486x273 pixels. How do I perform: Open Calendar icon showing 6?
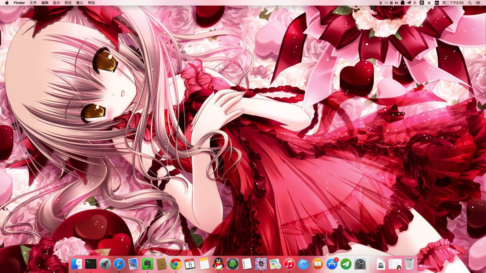coord(190,264)
